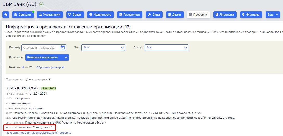Click the Период date range field
Image resolution: width=283 pixels, height=136 pixels.
(44, 48)
